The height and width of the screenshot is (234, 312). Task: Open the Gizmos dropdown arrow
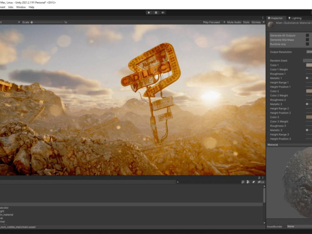pos(264,22)
